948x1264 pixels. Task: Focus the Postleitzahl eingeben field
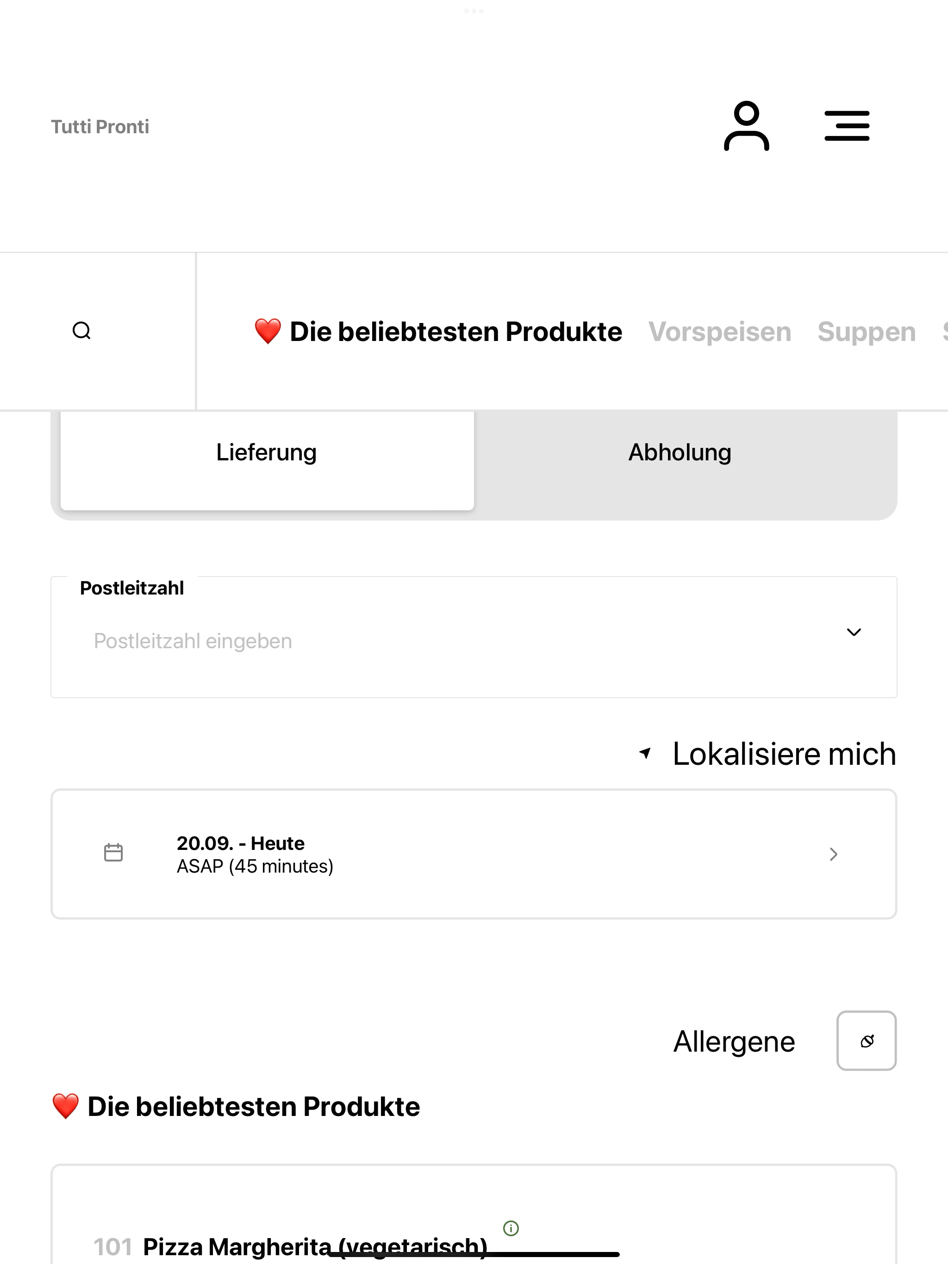(452, 641)
